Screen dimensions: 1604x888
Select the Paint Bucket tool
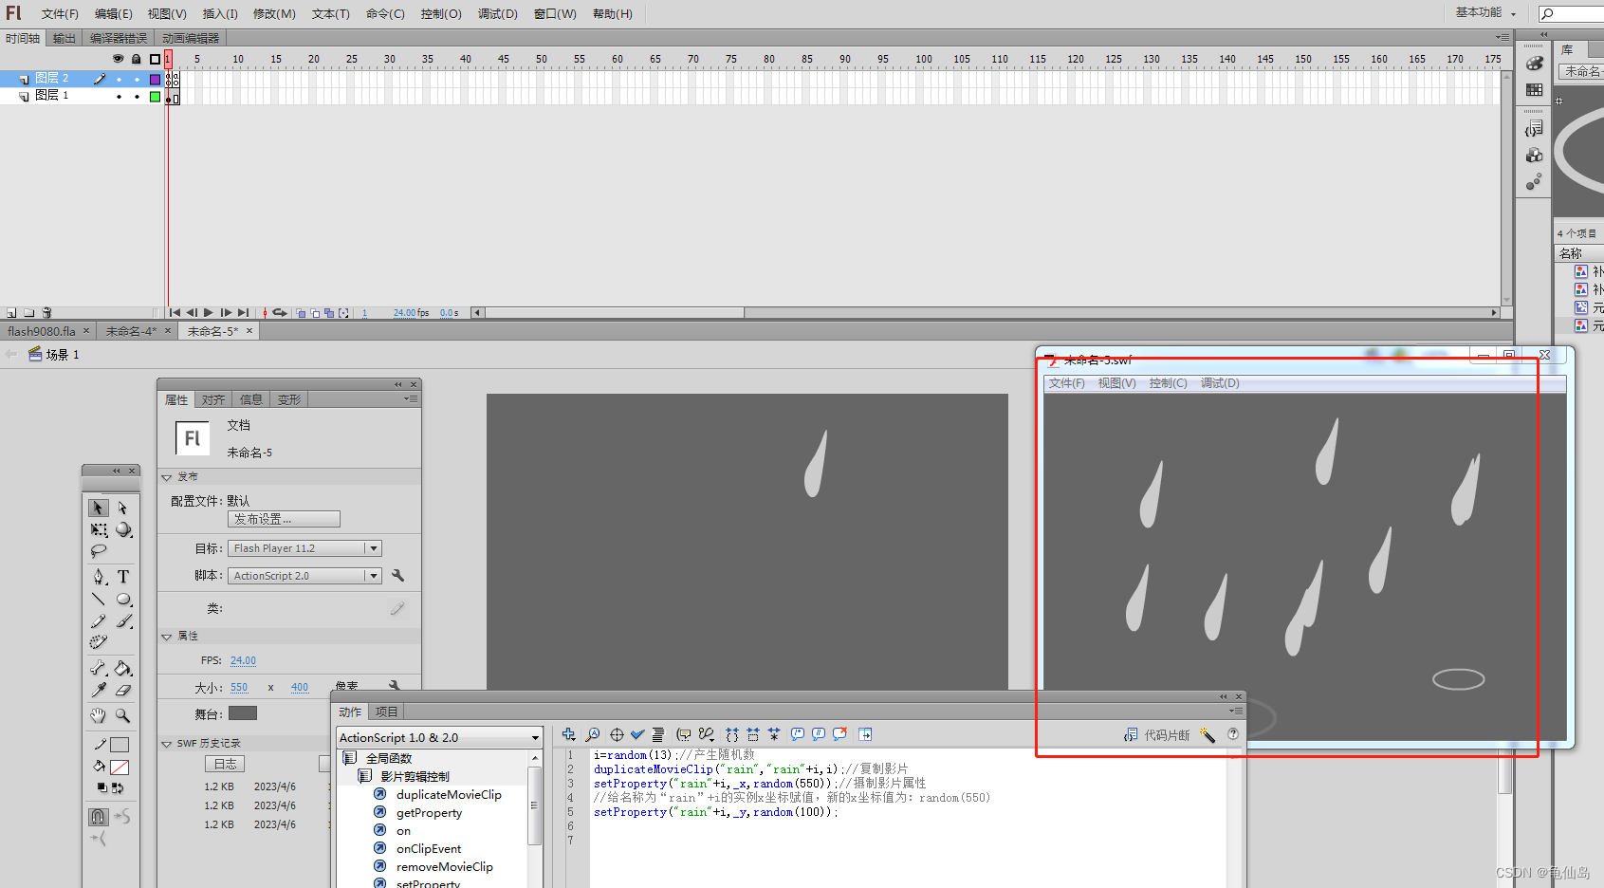123,668
